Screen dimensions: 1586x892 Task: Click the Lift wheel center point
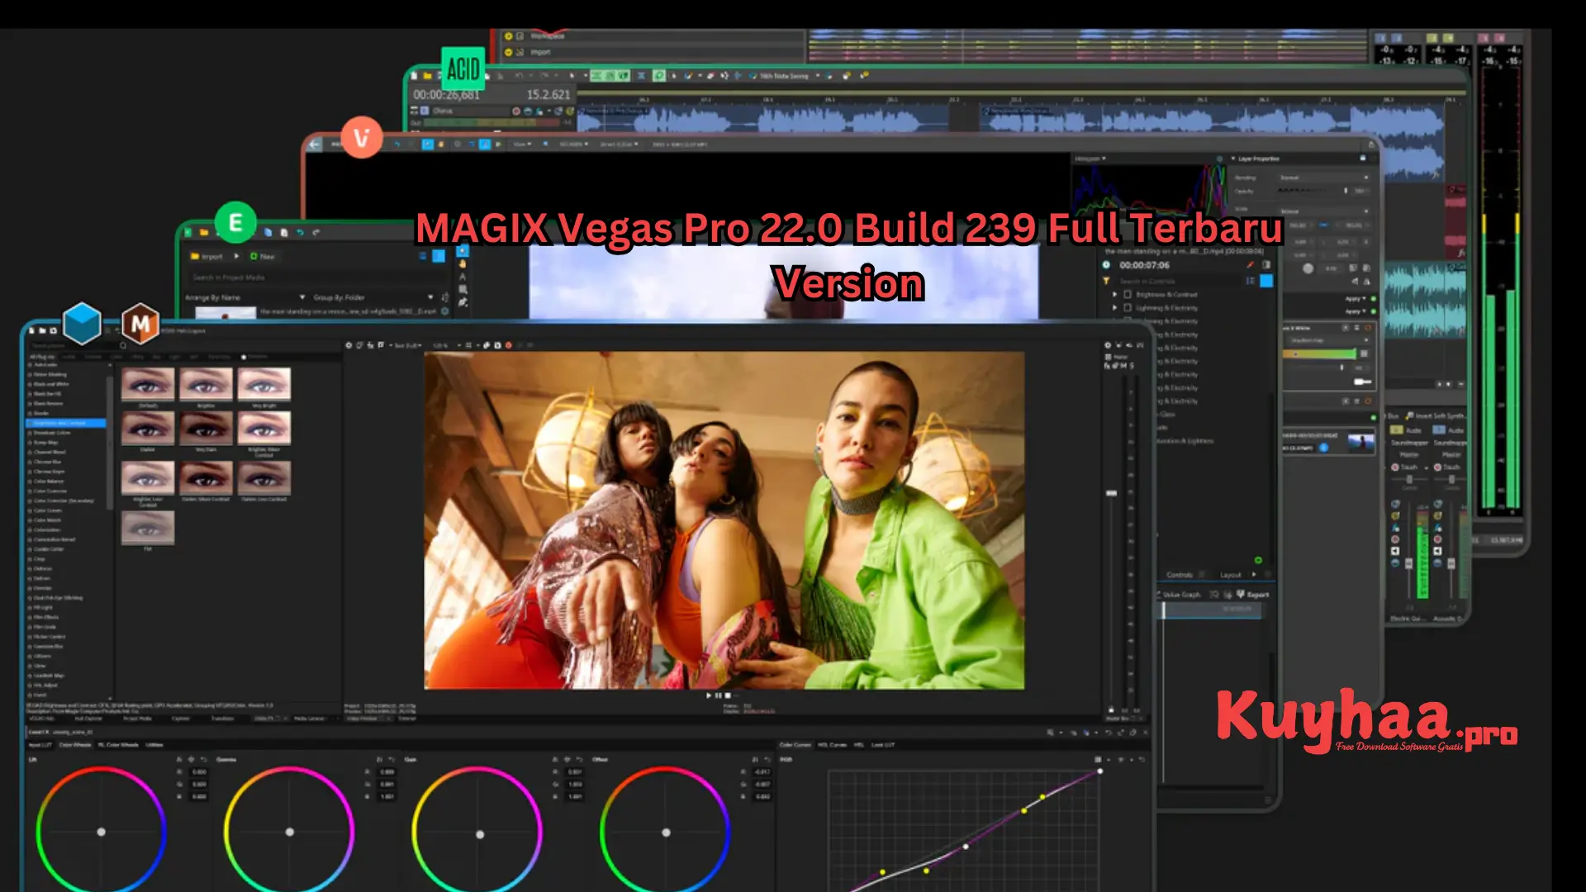pos(101,832)
